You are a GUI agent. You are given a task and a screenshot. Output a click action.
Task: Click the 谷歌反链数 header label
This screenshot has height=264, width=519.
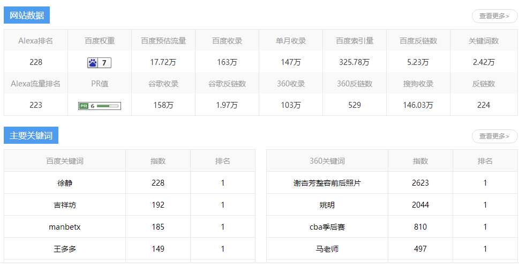pos(227,84)
